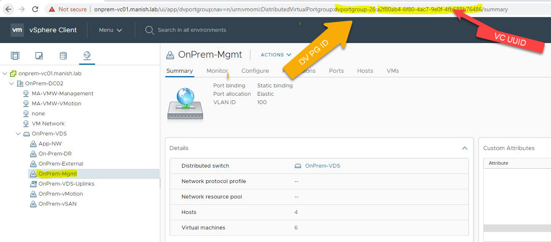551x242 pixels.
Task: Open the Networking inventory icon
Action: pyautogui.click(x=87, y=56)
